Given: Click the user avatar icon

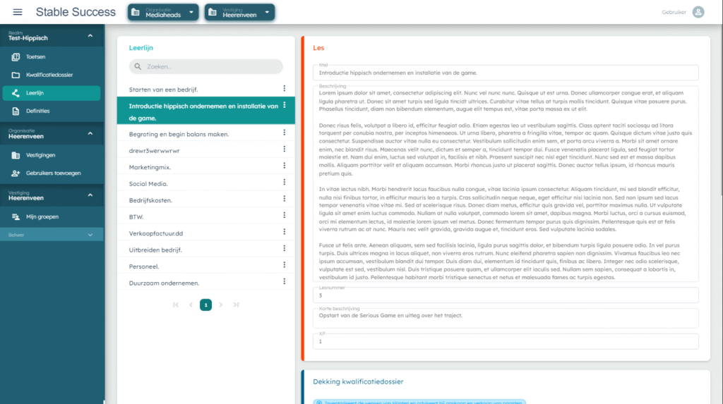Looking at the screenshot, I should coord(698,12).
